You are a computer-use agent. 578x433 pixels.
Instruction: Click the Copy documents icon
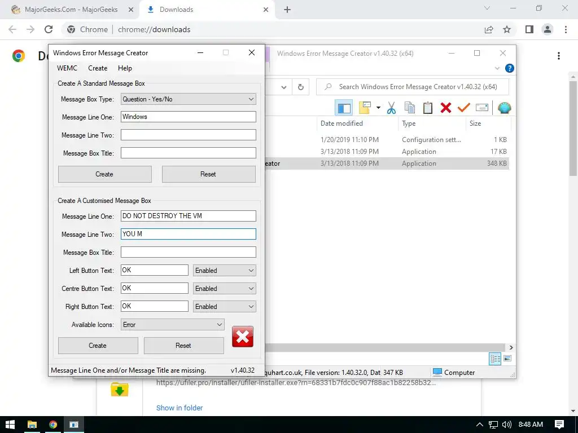coord(410,108)
